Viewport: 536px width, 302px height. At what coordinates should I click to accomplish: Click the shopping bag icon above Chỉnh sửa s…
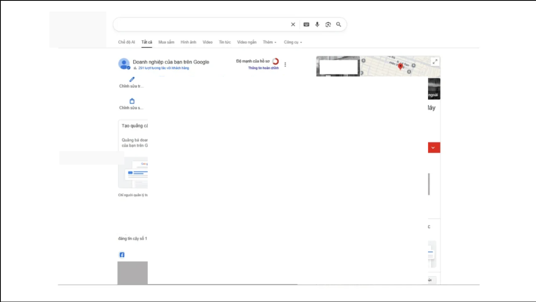pos(132,101)
